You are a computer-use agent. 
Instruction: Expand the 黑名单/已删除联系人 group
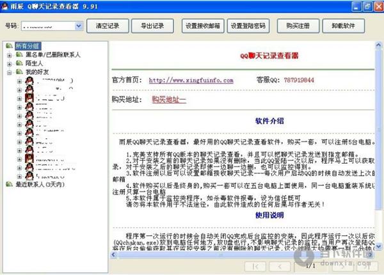(10, 55)
